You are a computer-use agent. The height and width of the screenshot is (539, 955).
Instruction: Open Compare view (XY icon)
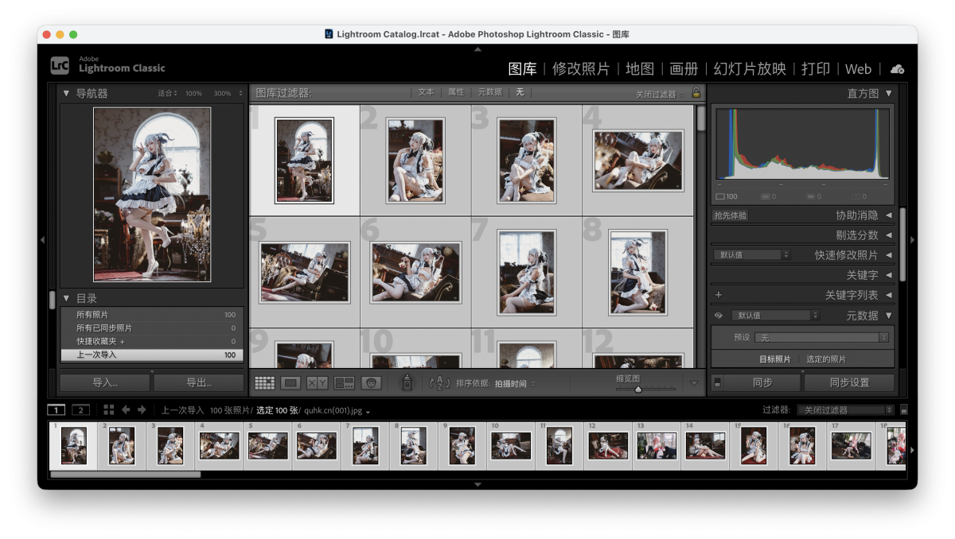pyautogui.click(x=317, y=383)
